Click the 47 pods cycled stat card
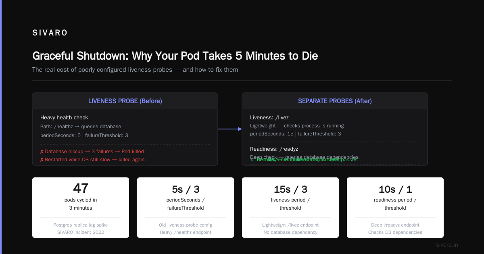Image resolution: width=484 pixels, height=254 pixels. click(x=81, y=208)
